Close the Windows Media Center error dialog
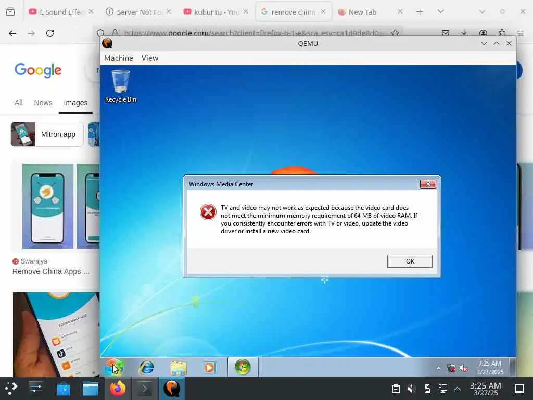Screen dimensions: 533x400 pos(428,184)
